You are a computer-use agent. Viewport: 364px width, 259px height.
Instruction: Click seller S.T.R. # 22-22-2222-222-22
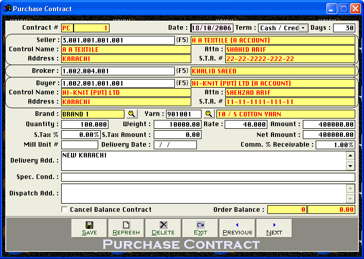click(290, 59)
